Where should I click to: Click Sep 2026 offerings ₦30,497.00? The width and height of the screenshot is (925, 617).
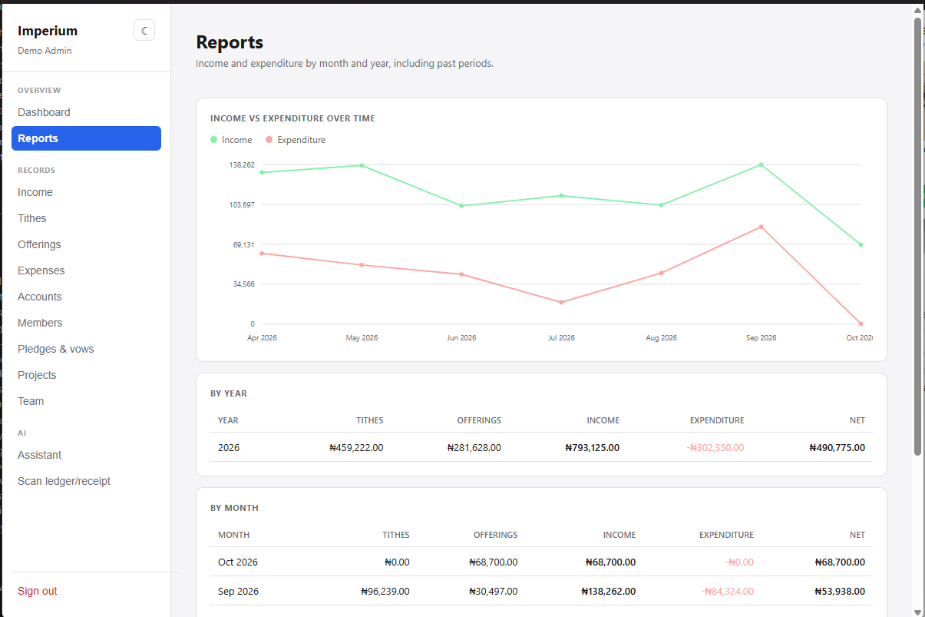[x=493, y=591]
